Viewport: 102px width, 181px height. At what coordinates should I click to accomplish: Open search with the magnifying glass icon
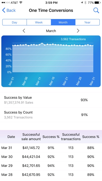click(96, 10)
